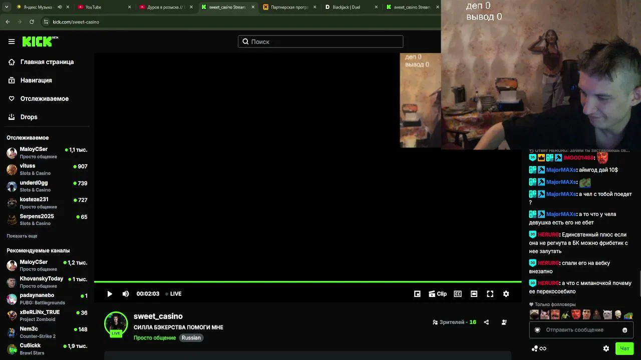Go back in browser
Image resolution: width=641 pixels, height=360 pixels.
[x=8, y=22]
